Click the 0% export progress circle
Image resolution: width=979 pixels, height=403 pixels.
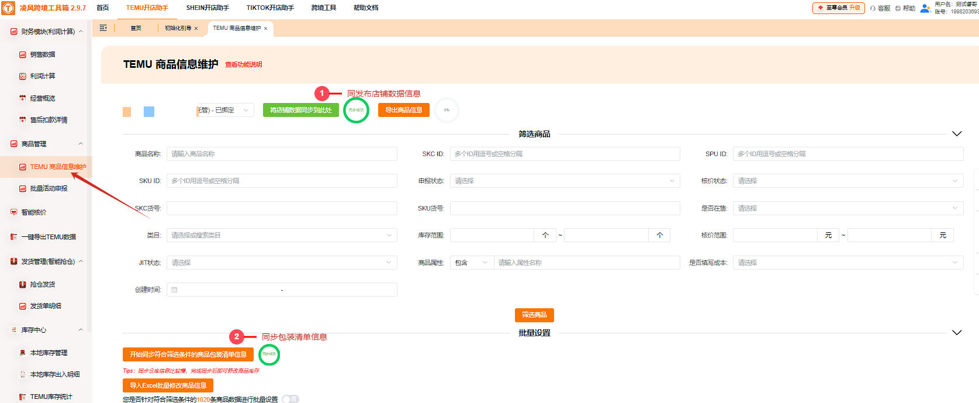tap(447, 110)
